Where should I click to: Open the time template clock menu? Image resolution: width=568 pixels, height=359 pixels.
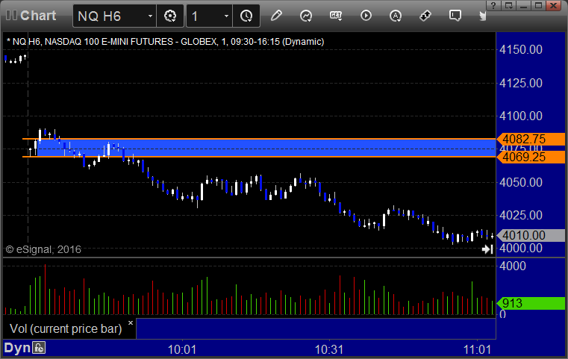[x=246, y=16]
